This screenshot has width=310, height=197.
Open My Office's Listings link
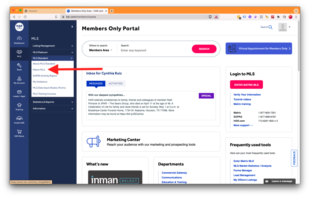click(x=245, y=180)
